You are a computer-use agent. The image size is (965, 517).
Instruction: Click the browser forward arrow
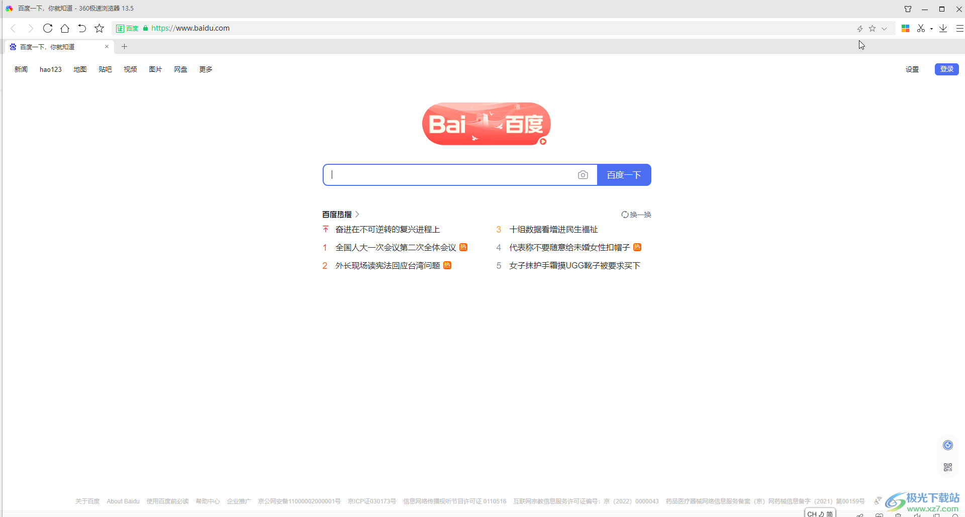point(30,28)
